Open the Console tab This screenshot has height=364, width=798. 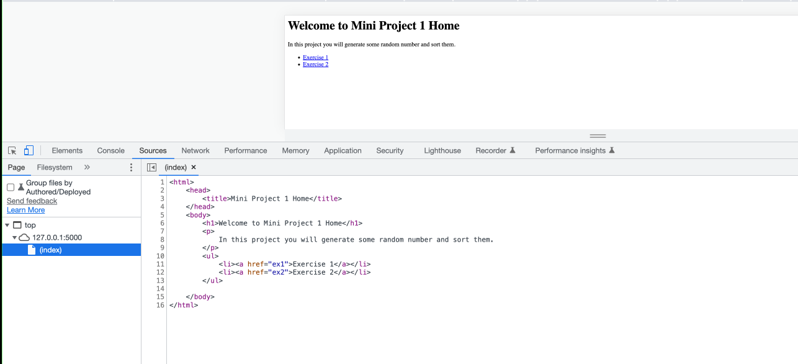point(111,150)
